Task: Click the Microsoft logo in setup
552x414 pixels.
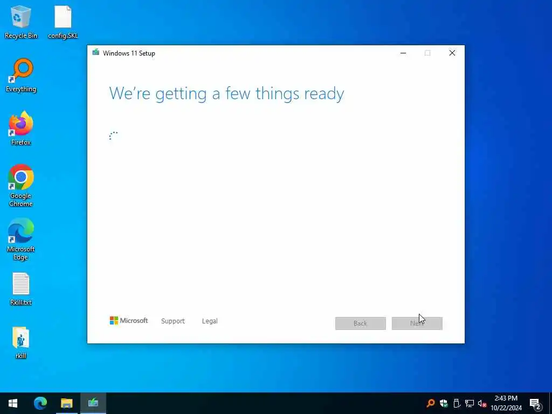Action: 129,321
